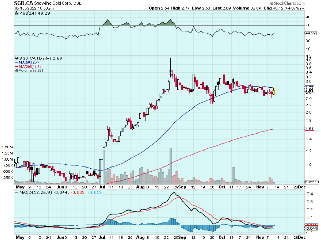Screen dimensions: 321x240
Task: Click the red boxed 1.61 tag on price axis
Action: pyautogui.click(x=309, y=129)
